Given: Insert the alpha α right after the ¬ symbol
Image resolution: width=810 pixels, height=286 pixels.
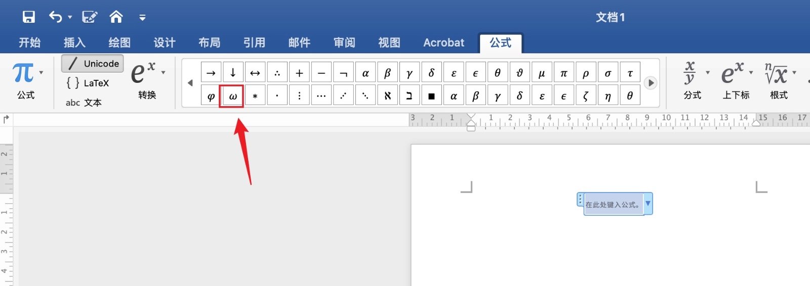Looking at the screenshot, I should point(366,73).
